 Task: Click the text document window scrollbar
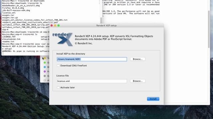pos(209,29)
